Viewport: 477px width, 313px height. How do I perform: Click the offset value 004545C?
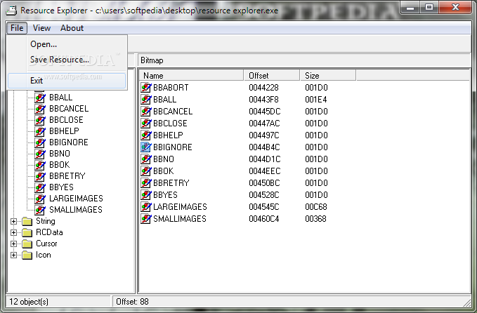(263, 206)
